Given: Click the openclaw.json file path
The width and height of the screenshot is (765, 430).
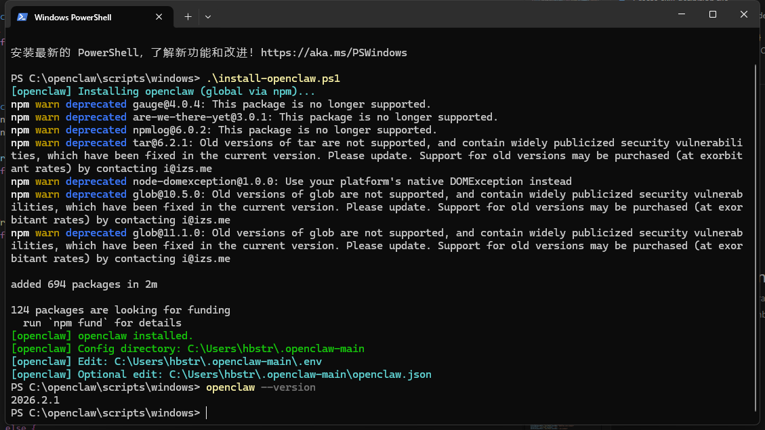Looking at the screenshot, I should point(300,374).
